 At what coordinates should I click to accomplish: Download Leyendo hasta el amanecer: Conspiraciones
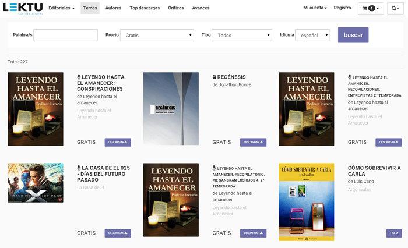(x=118, y=142)
